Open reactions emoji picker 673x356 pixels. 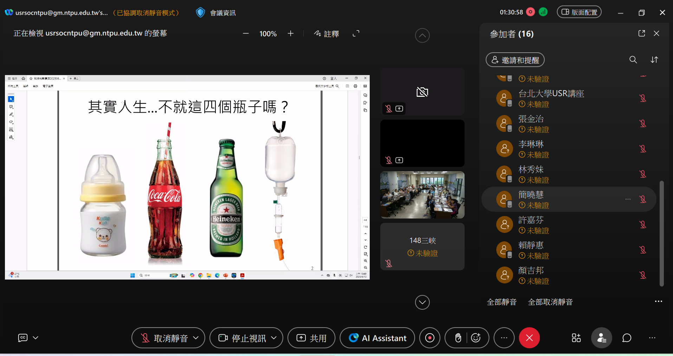tap(476, 338)
